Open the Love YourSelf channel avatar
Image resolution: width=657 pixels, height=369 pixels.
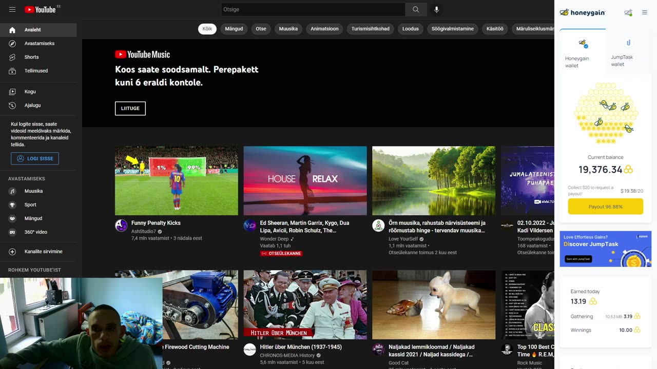point(378,225)
